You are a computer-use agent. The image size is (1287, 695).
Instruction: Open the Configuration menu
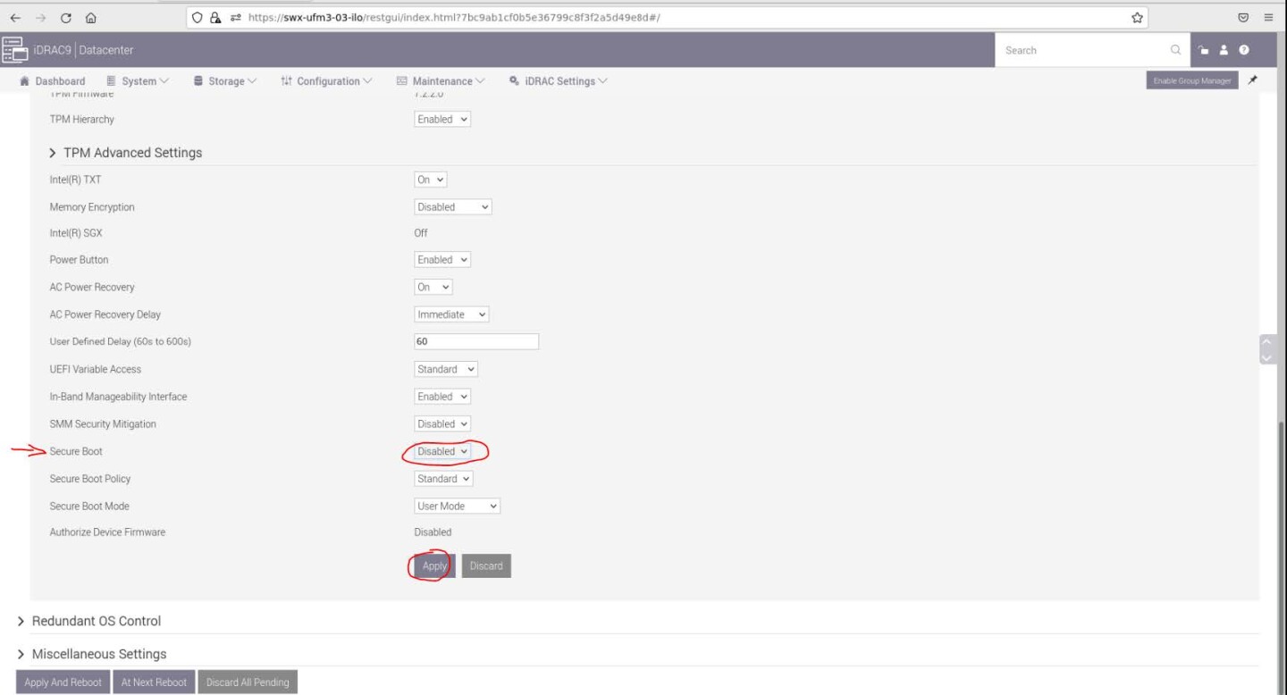coord(327,81)
